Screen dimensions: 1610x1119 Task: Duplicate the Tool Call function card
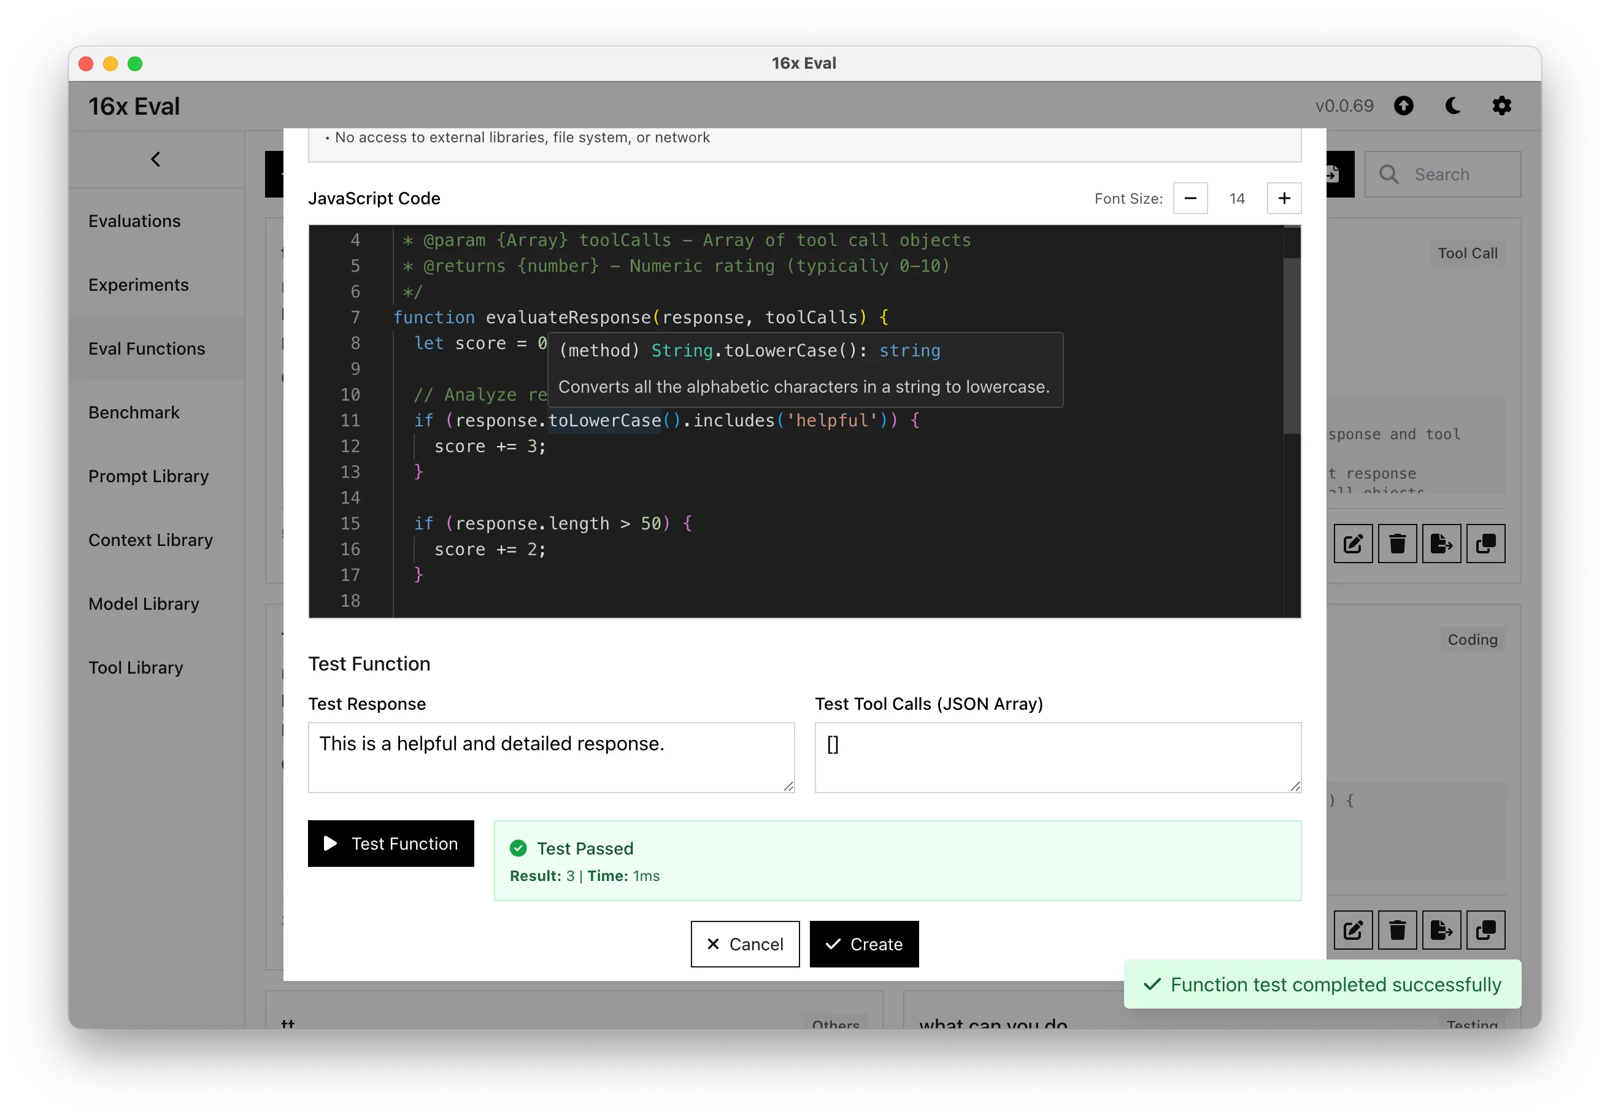pyautogui.click(x=1485, y=544)
